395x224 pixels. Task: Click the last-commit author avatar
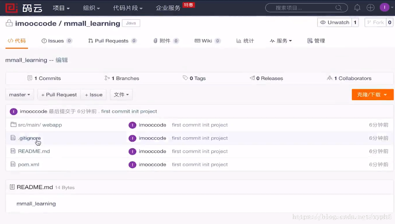click(x=14, y=112)
